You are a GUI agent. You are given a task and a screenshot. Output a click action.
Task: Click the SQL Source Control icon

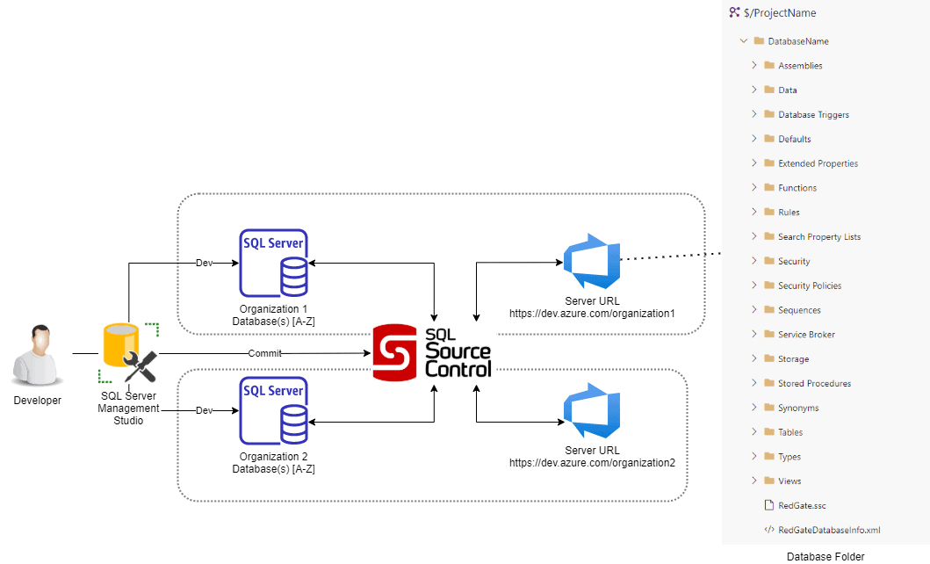click(x=393, y=352)
